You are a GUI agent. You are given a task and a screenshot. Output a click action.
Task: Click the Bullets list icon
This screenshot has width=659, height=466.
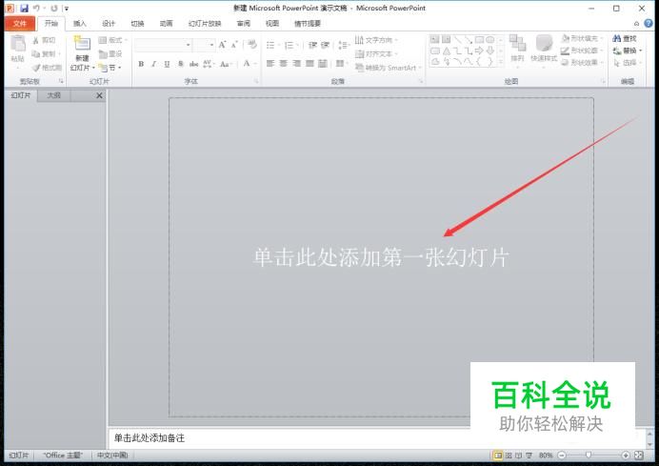(270, 45)
